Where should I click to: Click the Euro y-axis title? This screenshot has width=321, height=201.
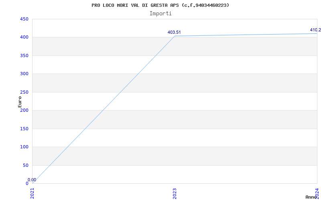pos(20,102)
